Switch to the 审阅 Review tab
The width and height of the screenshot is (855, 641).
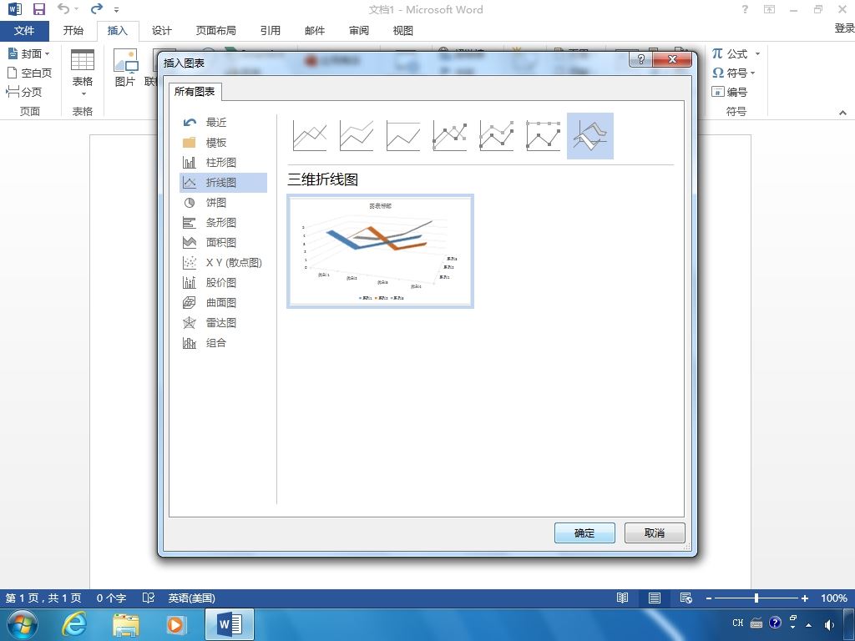tap(359, 31)
